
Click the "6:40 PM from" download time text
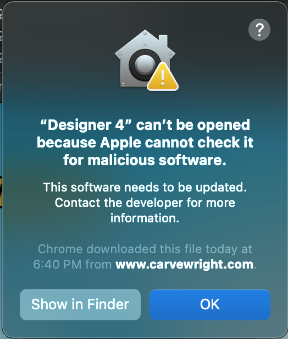pos(73,264)
